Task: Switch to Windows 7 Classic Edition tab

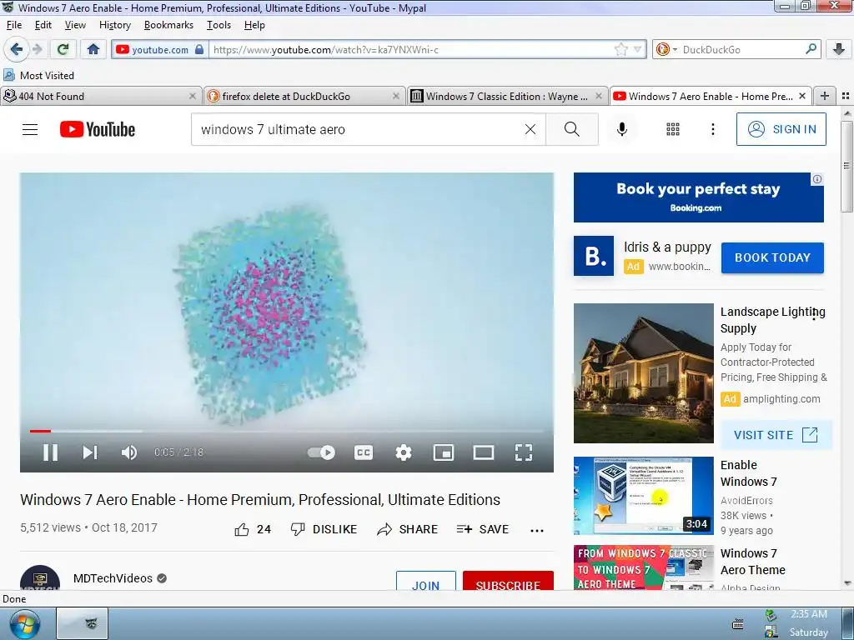Action: (x=506, y=97)
